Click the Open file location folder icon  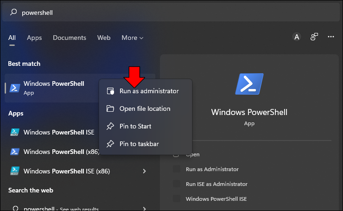(110, 109)
